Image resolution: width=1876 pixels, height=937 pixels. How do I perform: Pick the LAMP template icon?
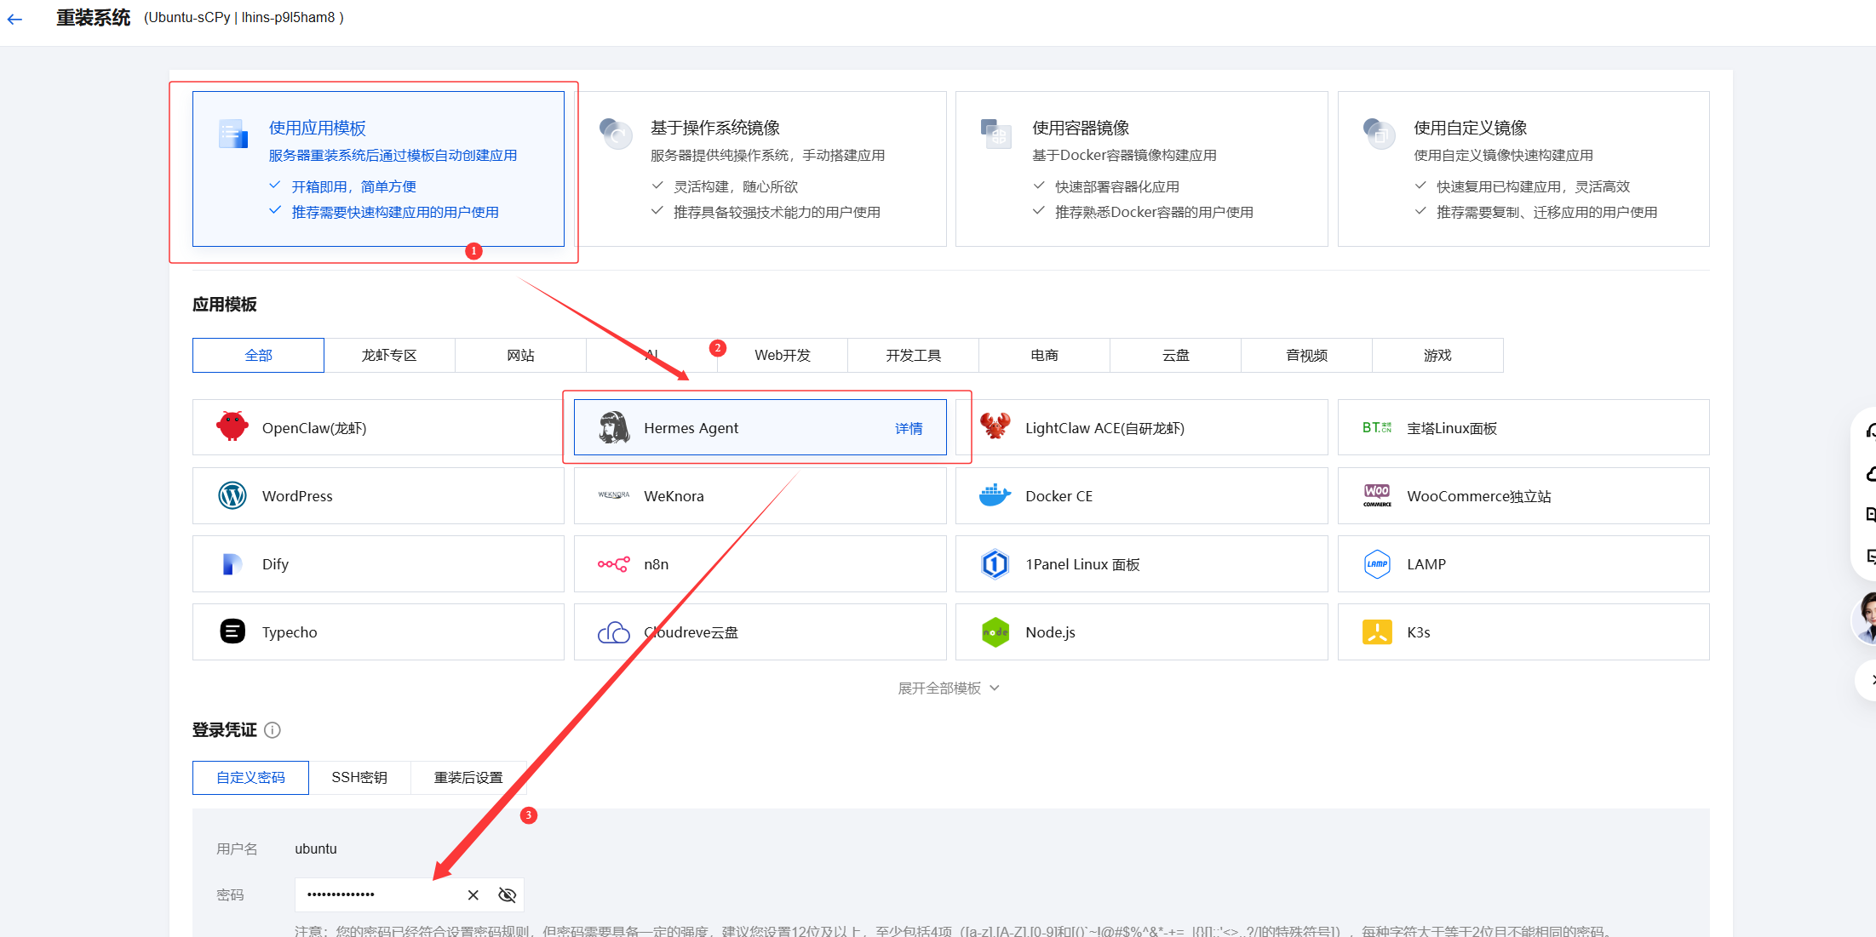click(1376, 563)
